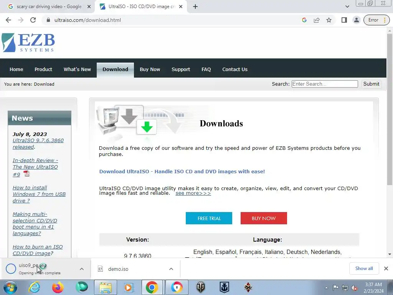Bookmark this page with the star icon
This screenshot has height=295, width=393.
pyautogui.click(x=329, y=20)
